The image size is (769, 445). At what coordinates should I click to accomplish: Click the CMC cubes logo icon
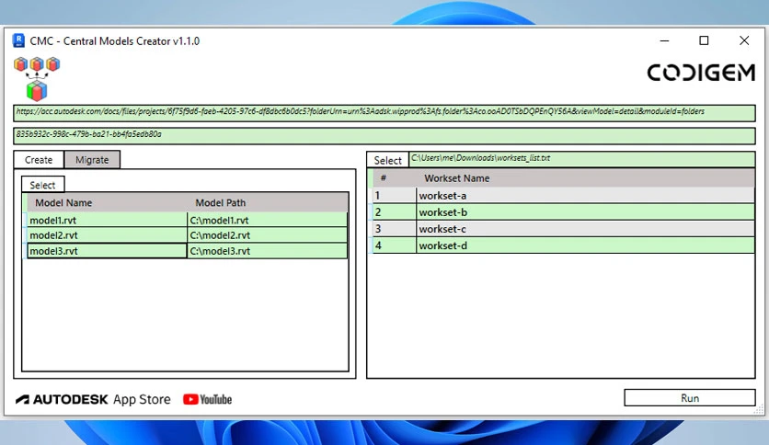37,78
